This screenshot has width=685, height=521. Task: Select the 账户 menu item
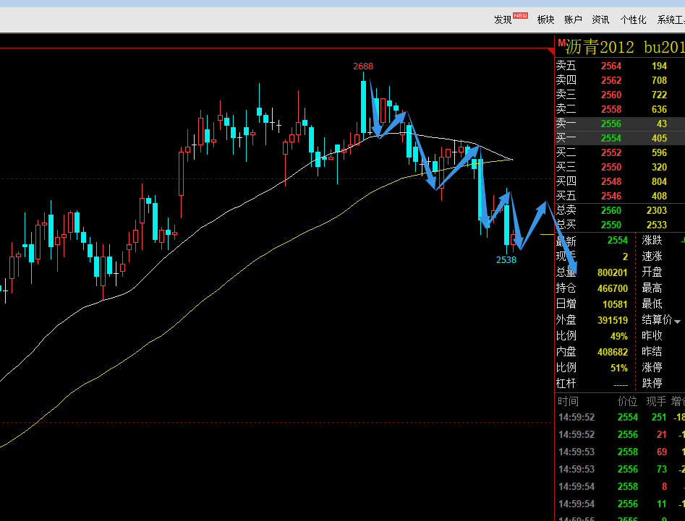point(573,20)
